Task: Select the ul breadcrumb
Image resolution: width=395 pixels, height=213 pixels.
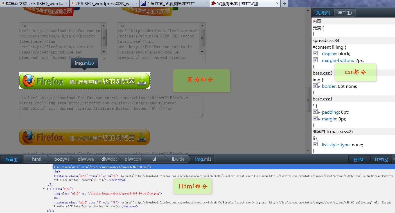Action: (154, 159)
